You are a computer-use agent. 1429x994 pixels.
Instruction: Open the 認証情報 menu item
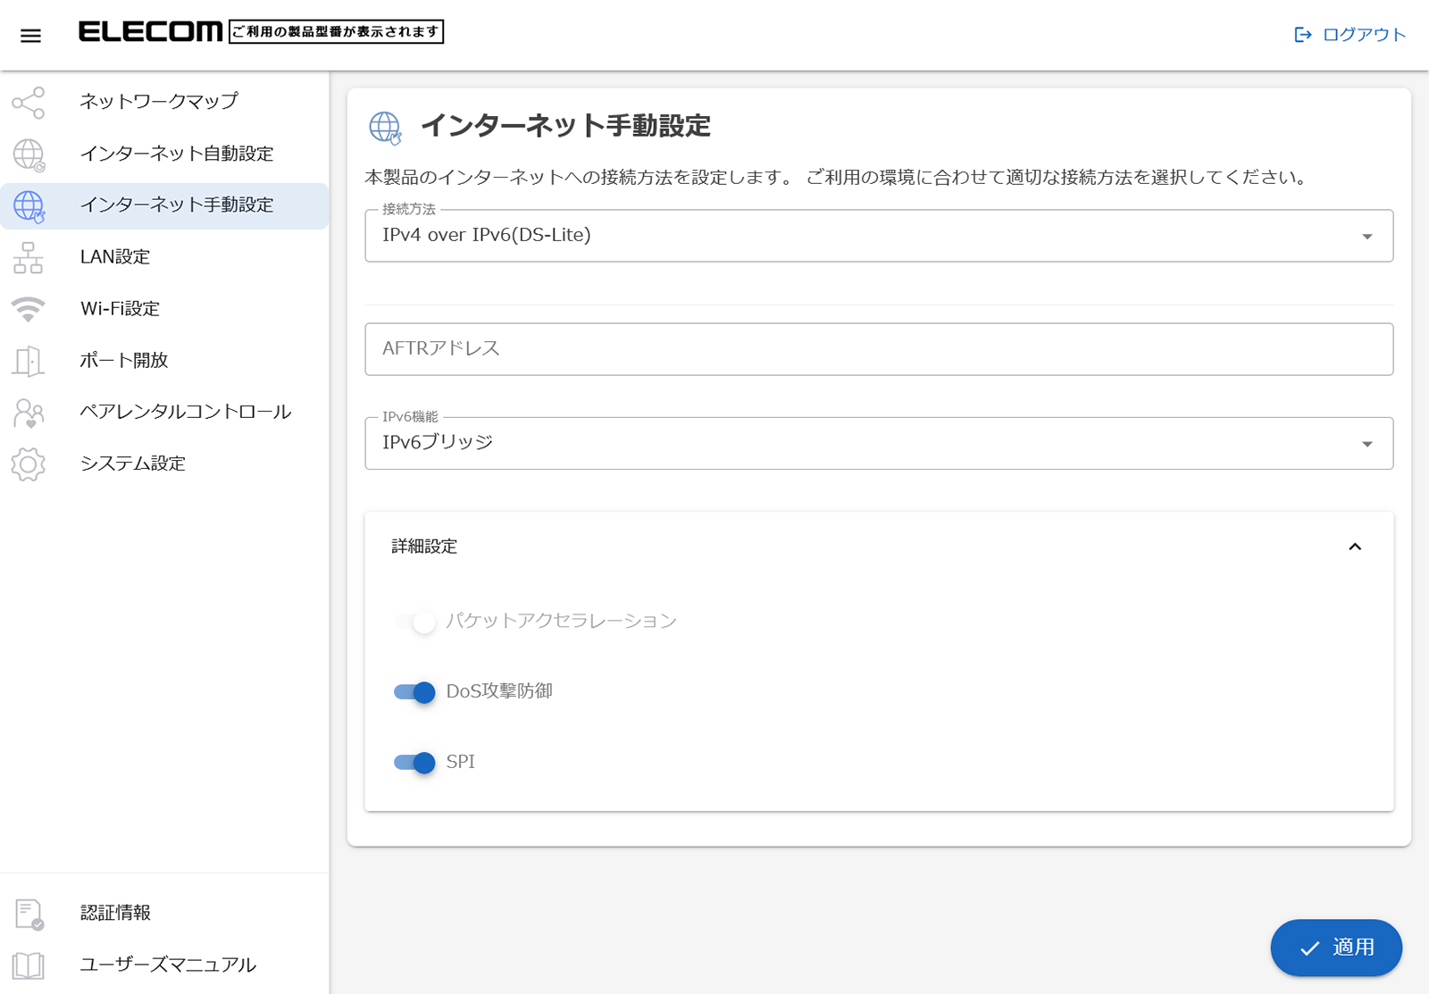tap(115, 913)
